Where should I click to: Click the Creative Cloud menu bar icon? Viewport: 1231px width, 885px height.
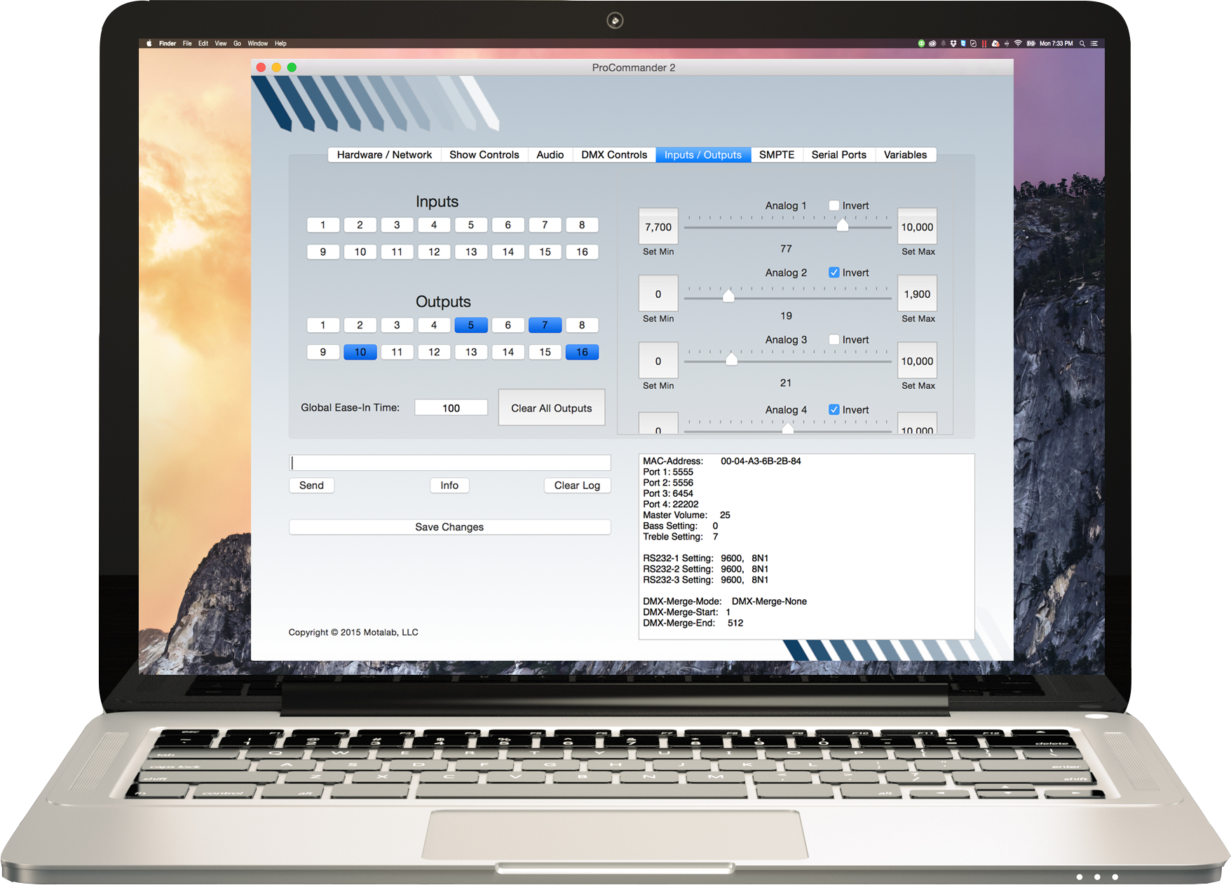932,43
